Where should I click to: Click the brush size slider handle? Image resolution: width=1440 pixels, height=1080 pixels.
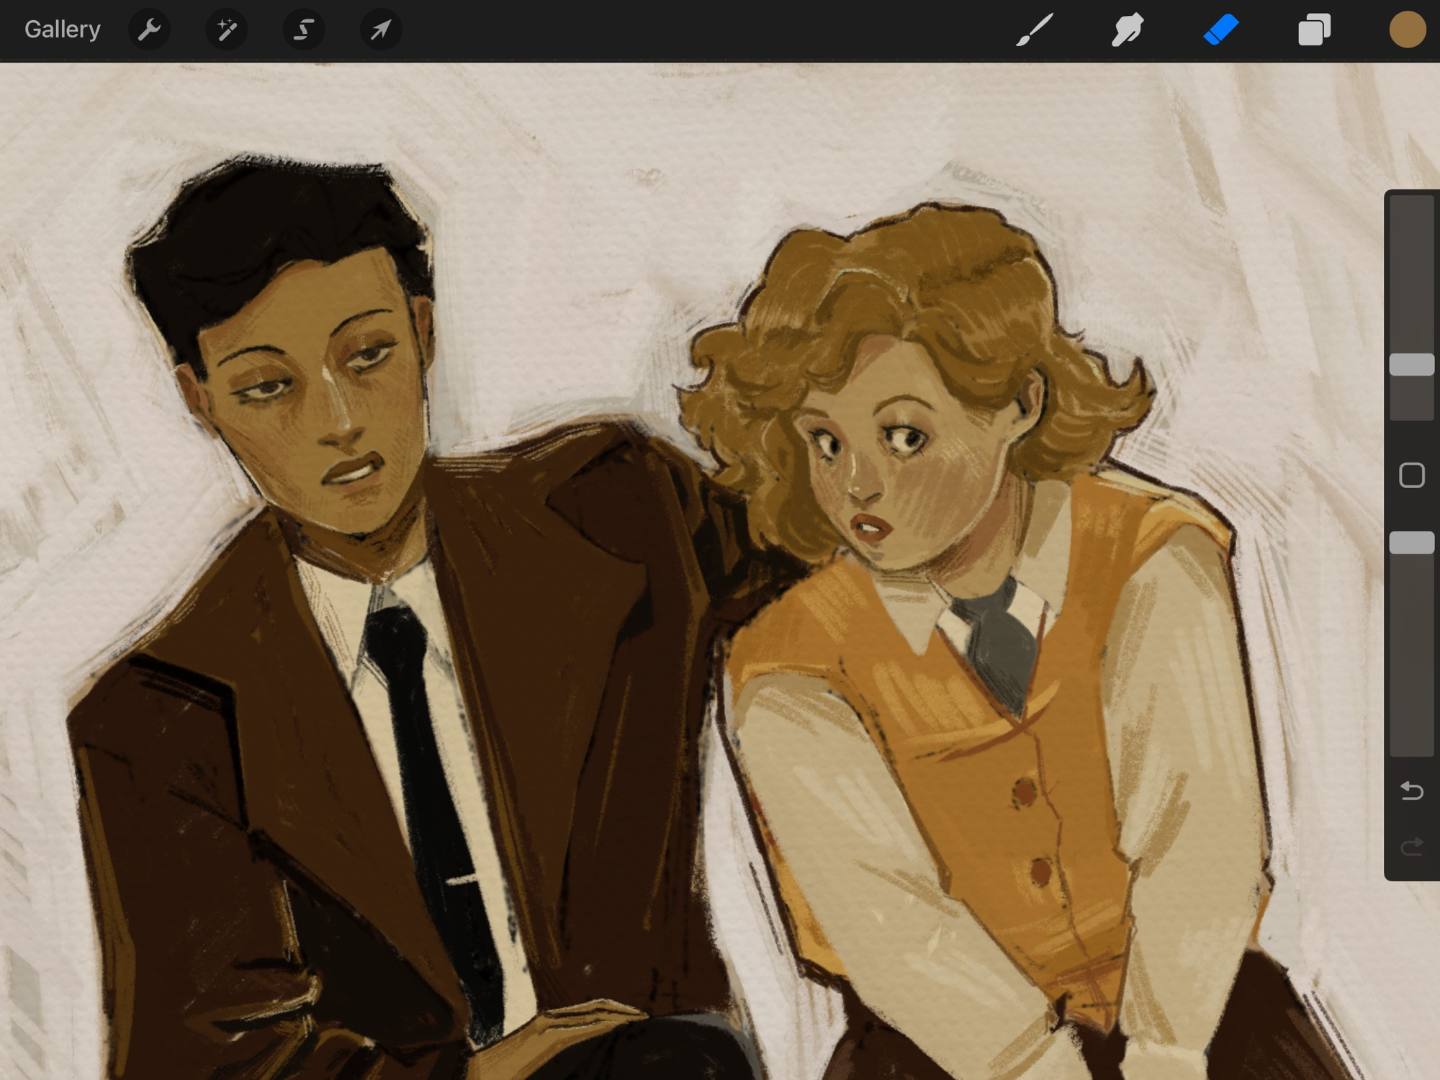click(x=1412, y=364)
